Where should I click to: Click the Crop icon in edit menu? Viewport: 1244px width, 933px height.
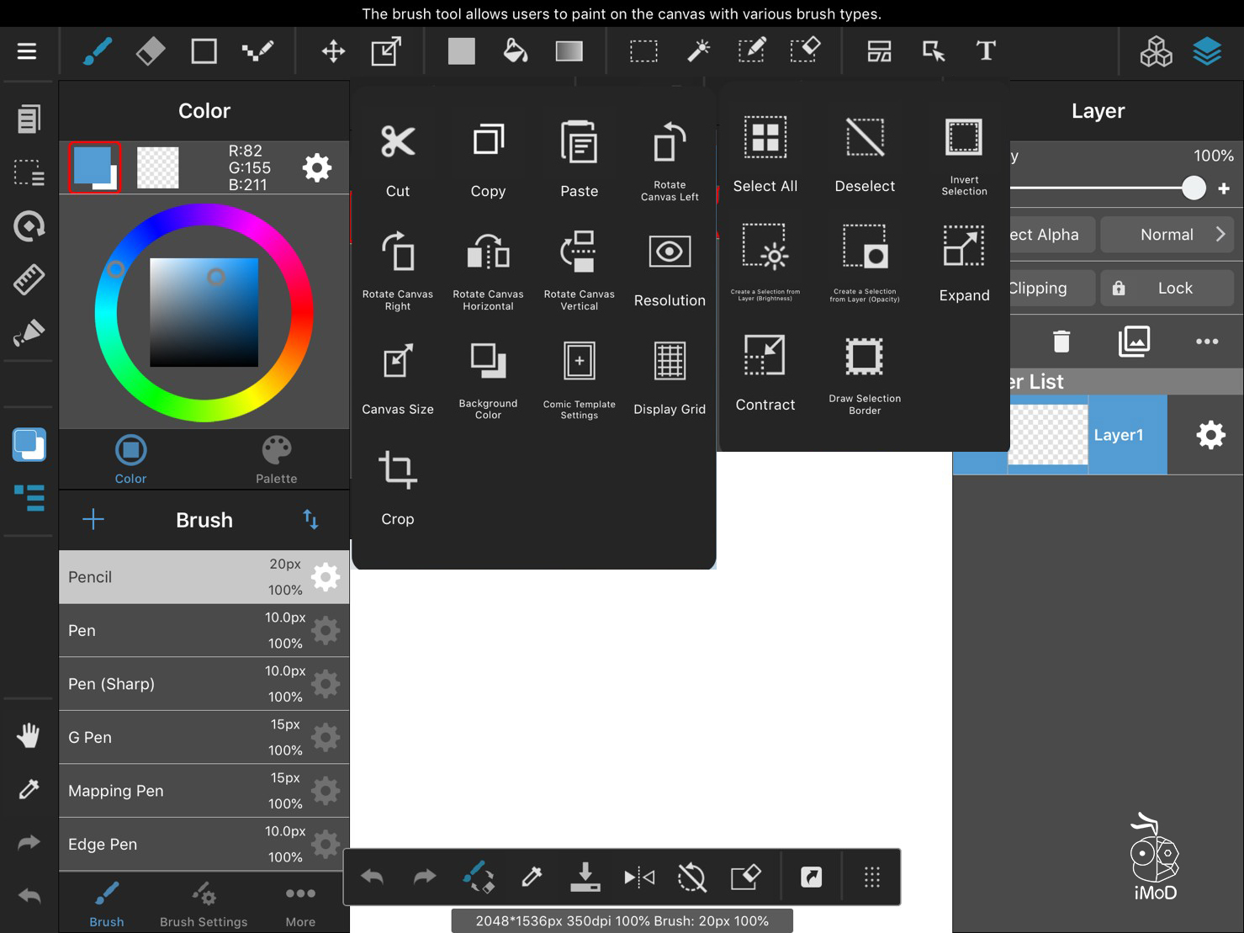coord(398,471)
